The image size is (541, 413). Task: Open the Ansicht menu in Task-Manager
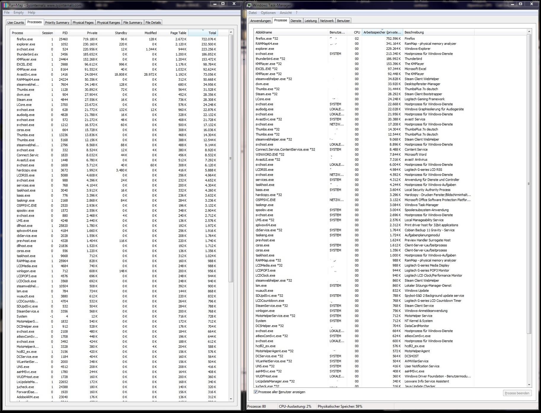tap(286, 13)
